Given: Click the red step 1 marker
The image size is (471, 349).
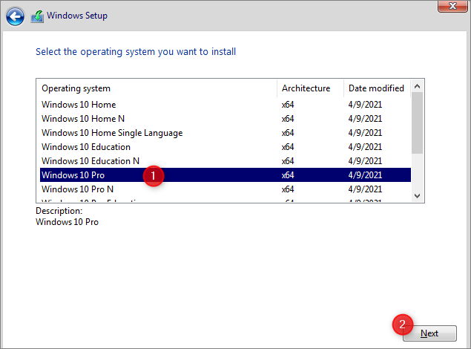Looking at the screenshot, I should click(154, 176).
